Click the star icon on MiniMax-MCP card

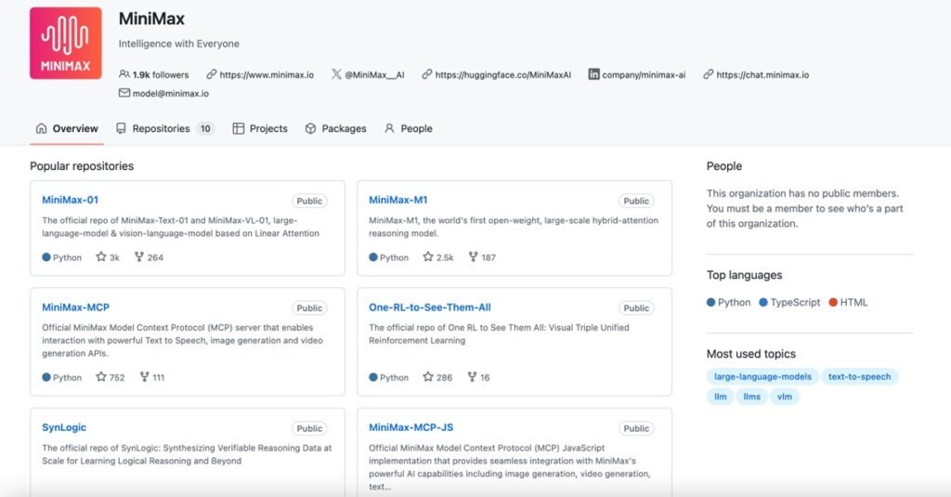(x=101, y=376)
